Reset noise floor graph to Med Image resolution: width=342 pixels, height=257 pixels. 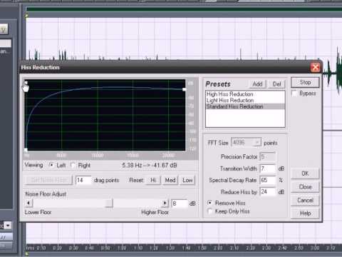(170, 180)
